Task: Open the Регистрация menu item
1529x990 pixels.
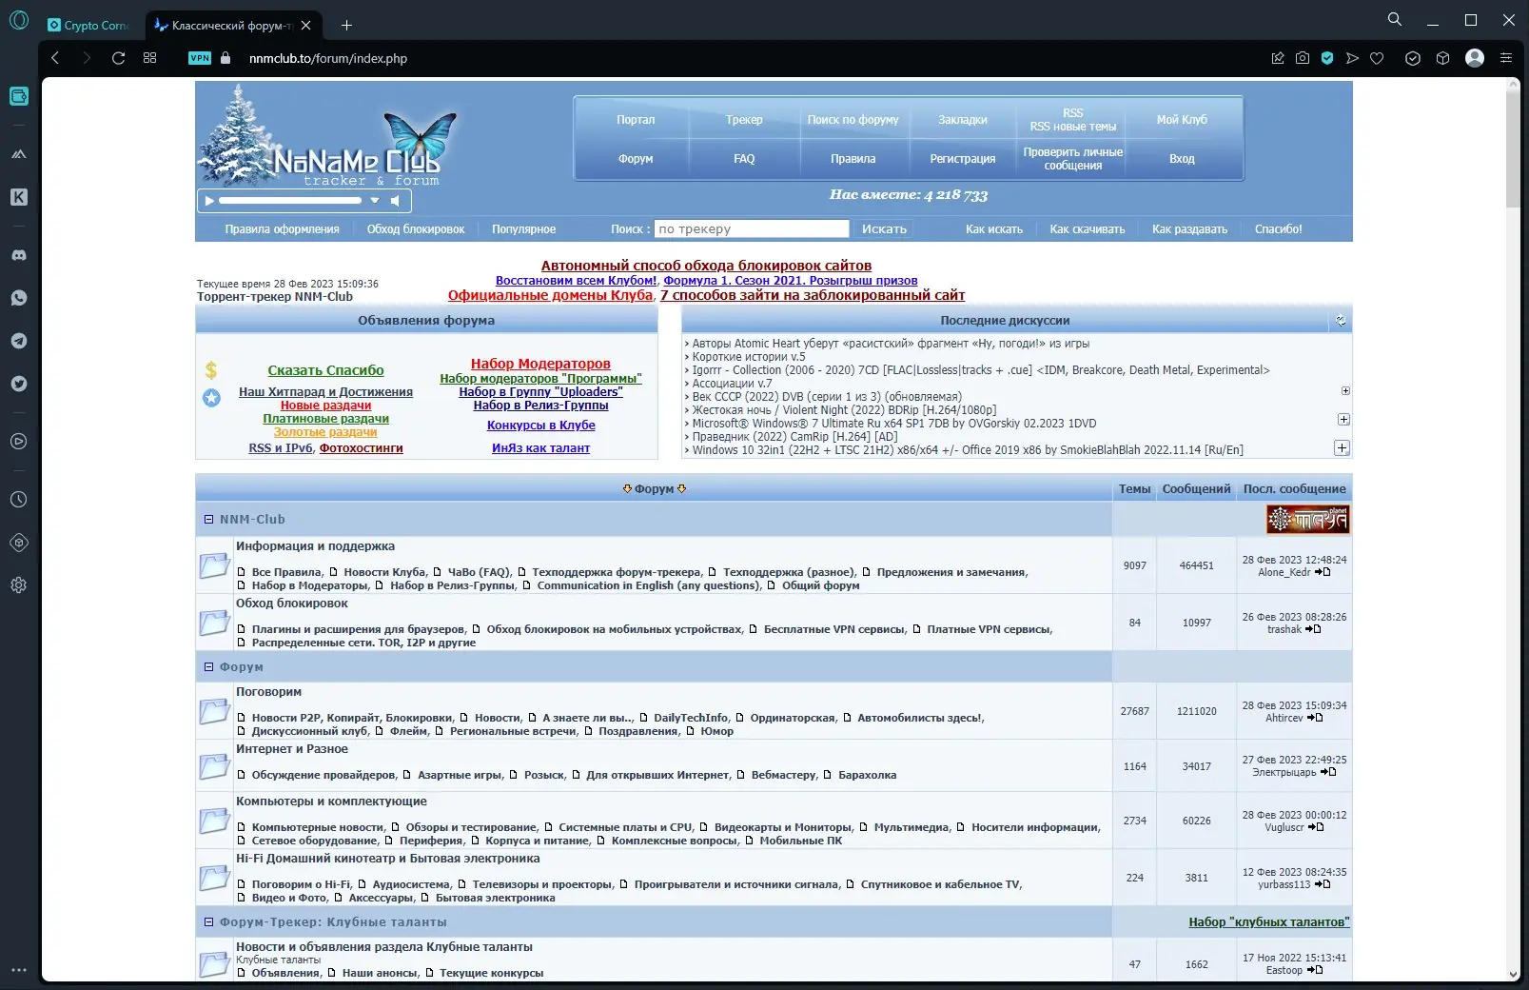Action: click(963, 159)
